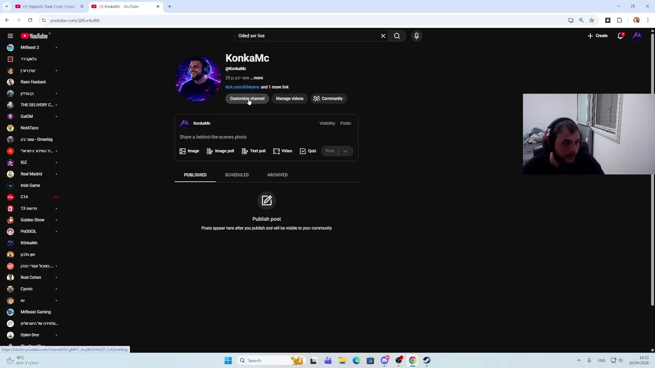Attach a Video to the post

(x=282, y=151)
